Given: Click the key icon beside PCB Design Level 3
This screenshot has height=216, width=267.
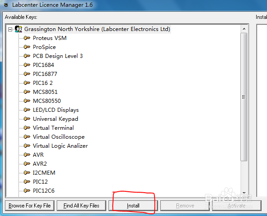Looking at the screenshot, I should pos(27,56).
